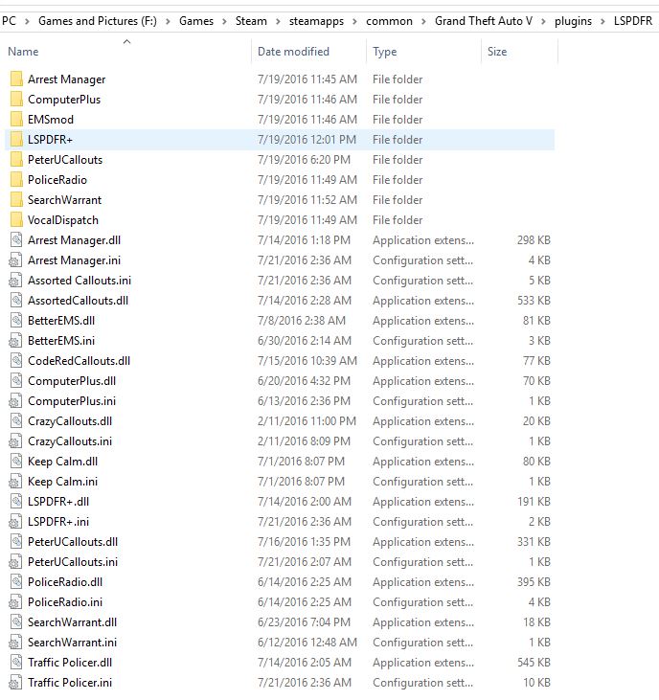Click the 2/11/2016 11:00 PM date
Screen dimensions: 659x700
[307, 421]
